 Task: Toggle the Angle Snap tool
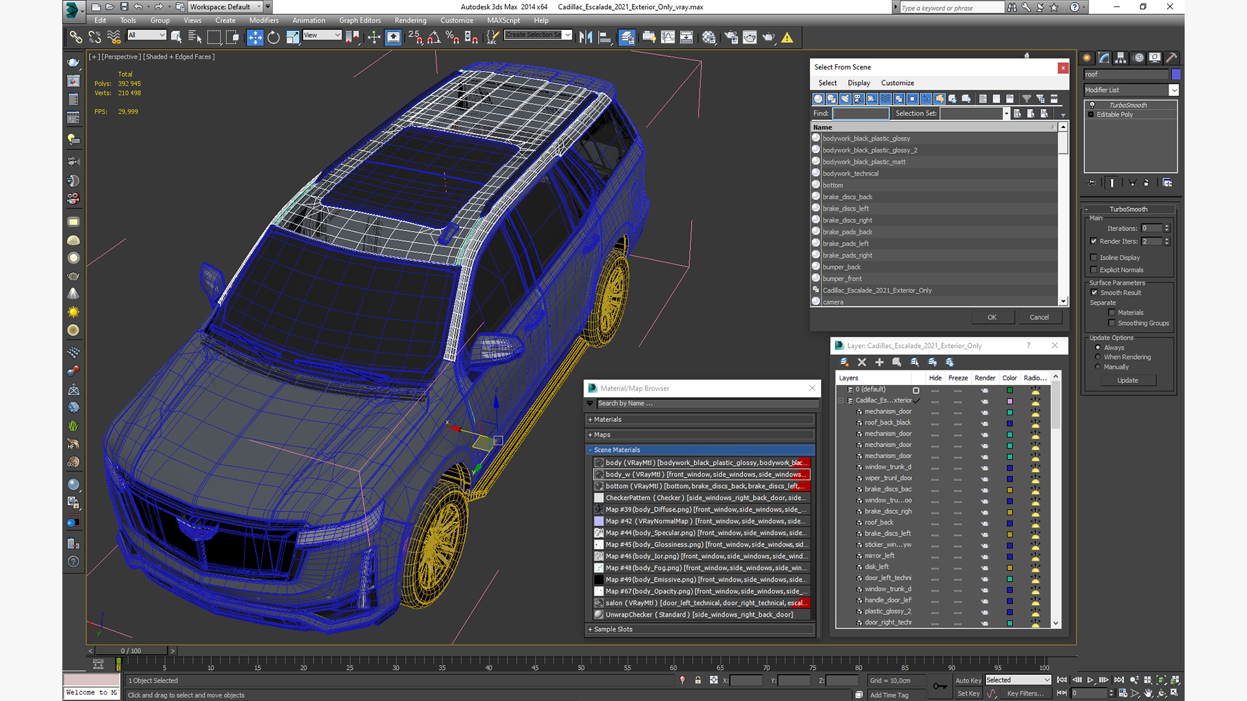pyautogui.click(x=434, y=38)
